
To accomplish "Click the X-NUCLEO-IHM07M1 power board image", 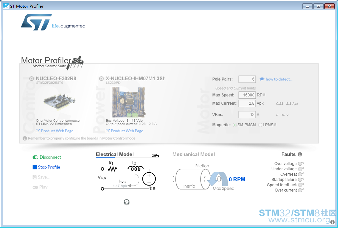I will coord(129,102).
